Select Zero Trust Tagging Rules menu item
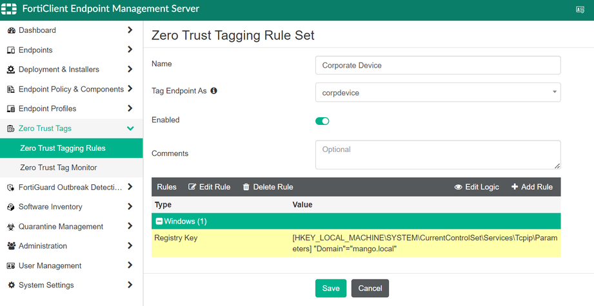 [x=63, y=148]
